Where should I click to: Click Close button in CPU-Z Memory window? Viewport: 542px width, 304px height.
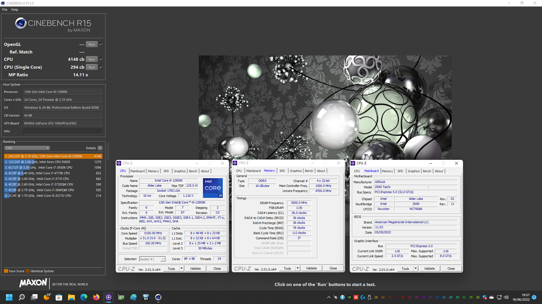tap(333, 268)
